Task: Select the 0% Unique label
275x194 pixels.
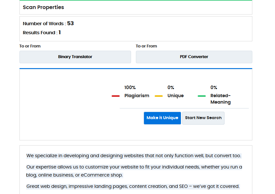Action: tap(175, 92)
